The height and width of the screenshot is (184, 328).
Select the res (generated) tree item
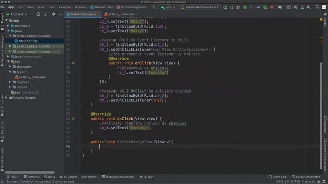[25, 92]
